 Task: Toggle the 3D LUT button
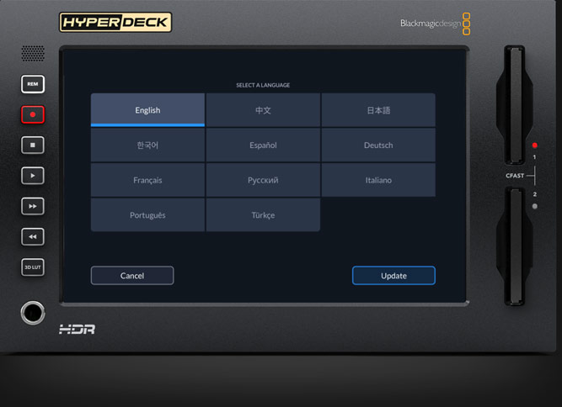pyautogui.click(x=33, y=267)
